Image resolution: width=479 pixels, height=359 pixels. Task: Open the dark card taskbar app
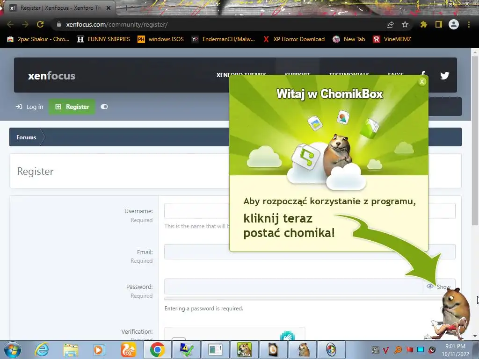tap(273, 350)
